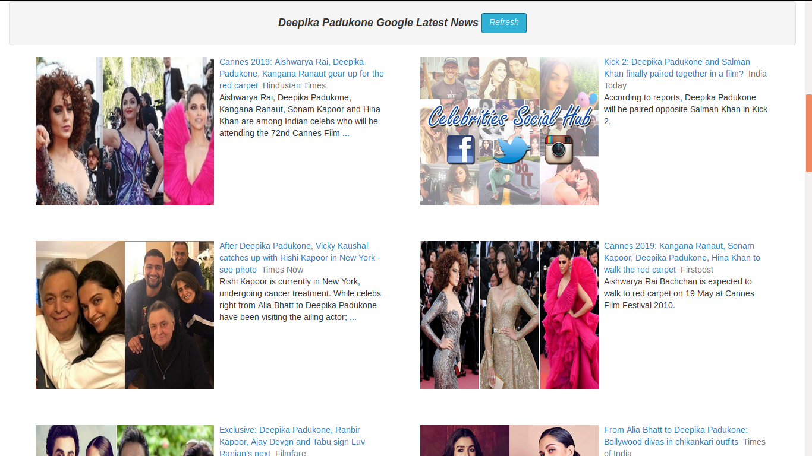Screen dimensions: 812x456
Task: Open the Luv Ranjan's next exclusive article link
Action: pos(292,442)
